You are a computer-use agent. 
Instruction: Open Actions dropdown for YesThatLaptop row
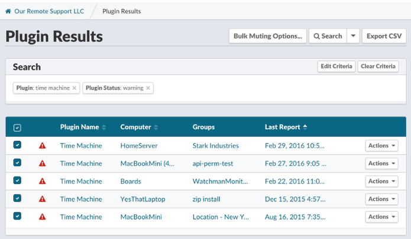(x=381, y=199)
